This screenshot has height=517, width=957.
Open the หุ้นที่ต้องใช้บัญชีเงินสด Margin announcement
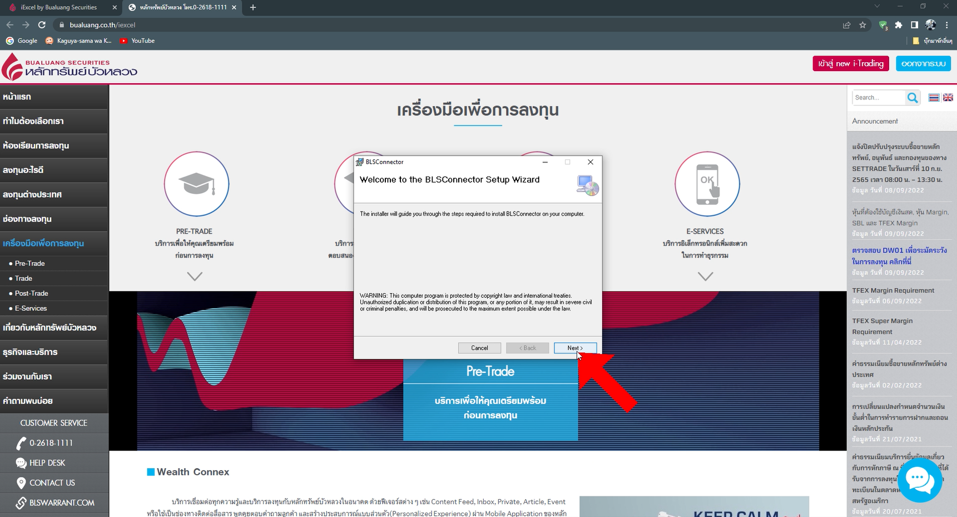pyautogui.click(x=900, y=218)
